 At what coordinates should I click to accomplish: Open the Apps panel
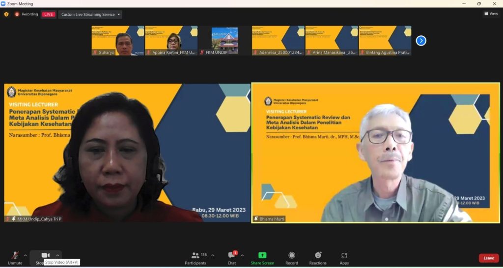point(344,258)
